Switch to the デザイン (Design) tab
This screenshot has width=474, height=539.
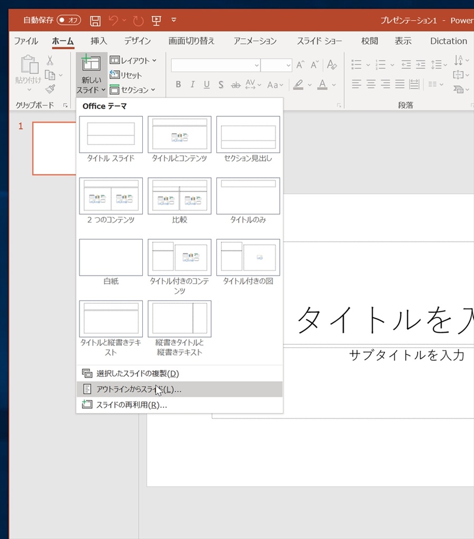pos(137,41)
